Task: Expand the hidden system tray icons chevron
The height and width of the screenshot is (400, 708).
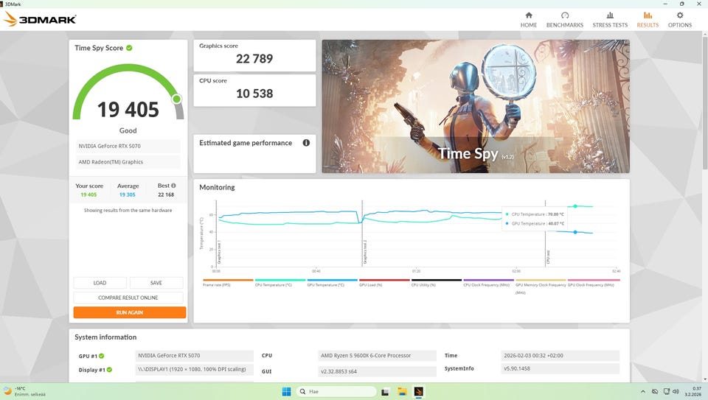Action: coord(643,391)
